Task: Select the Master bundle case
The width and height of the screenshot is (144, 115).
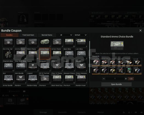Action: [x=81, y=66]
